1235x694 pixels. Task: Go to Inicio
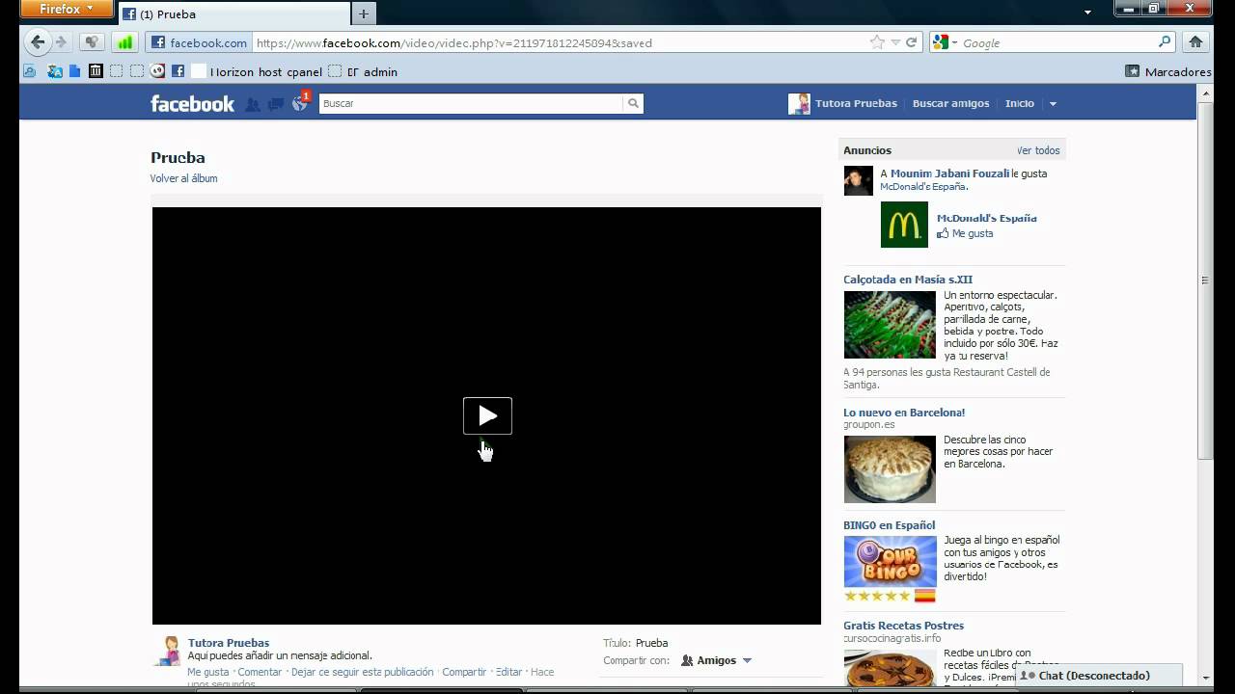coord(1019,103)
